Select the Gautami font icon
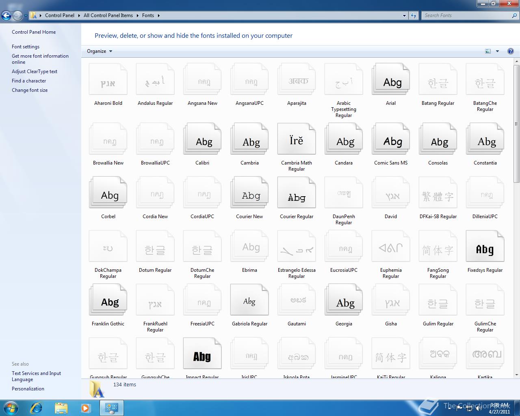 297,300
